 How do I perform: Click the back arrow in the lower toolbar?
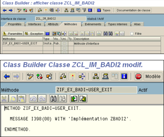click(6, 76)
